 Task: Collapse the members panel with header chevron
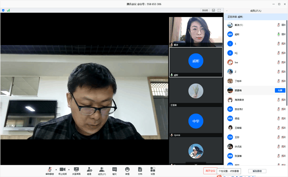tap(227, 11)
